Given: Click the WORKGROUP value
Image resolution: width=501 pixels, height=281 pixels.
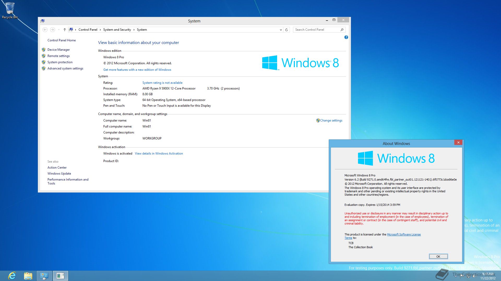Looking at the screenshot, I should [152, 138].
